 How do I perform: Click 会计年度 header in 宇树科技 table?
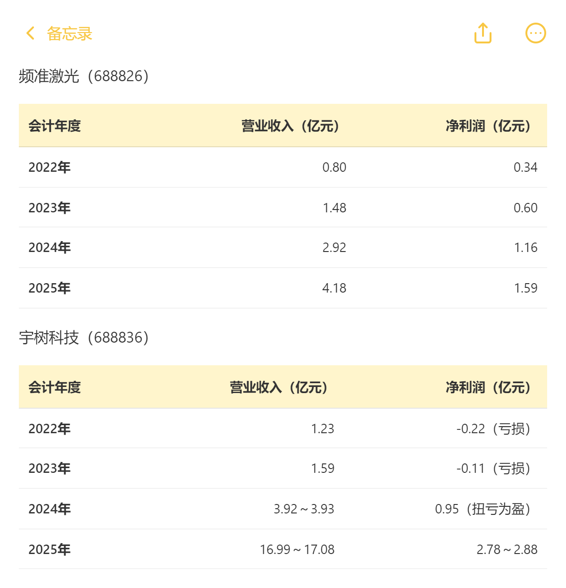click(x=55, y=387)
